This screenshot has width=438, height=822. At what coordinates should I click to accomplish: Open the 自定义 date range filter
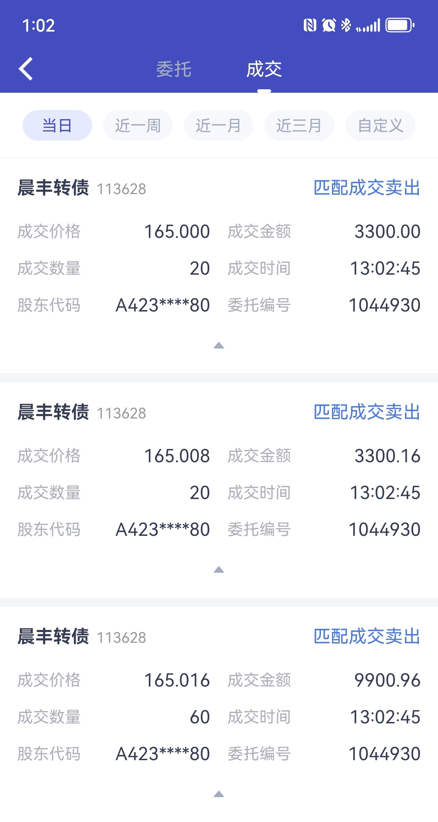[x=380, y=125]
